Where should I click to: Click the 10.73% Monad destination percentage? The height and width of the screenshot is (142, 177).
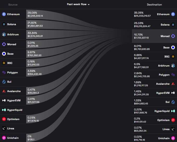[138, 35]
